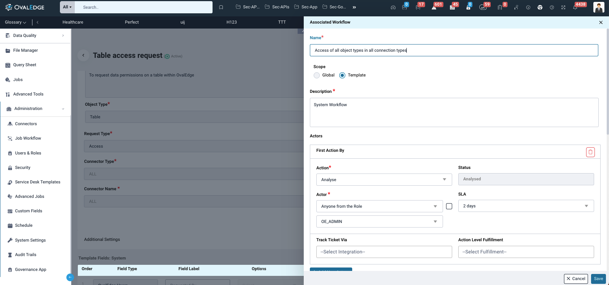
Task: Click the Chrome extension icon in header
Action: click(x=540, y=7)
